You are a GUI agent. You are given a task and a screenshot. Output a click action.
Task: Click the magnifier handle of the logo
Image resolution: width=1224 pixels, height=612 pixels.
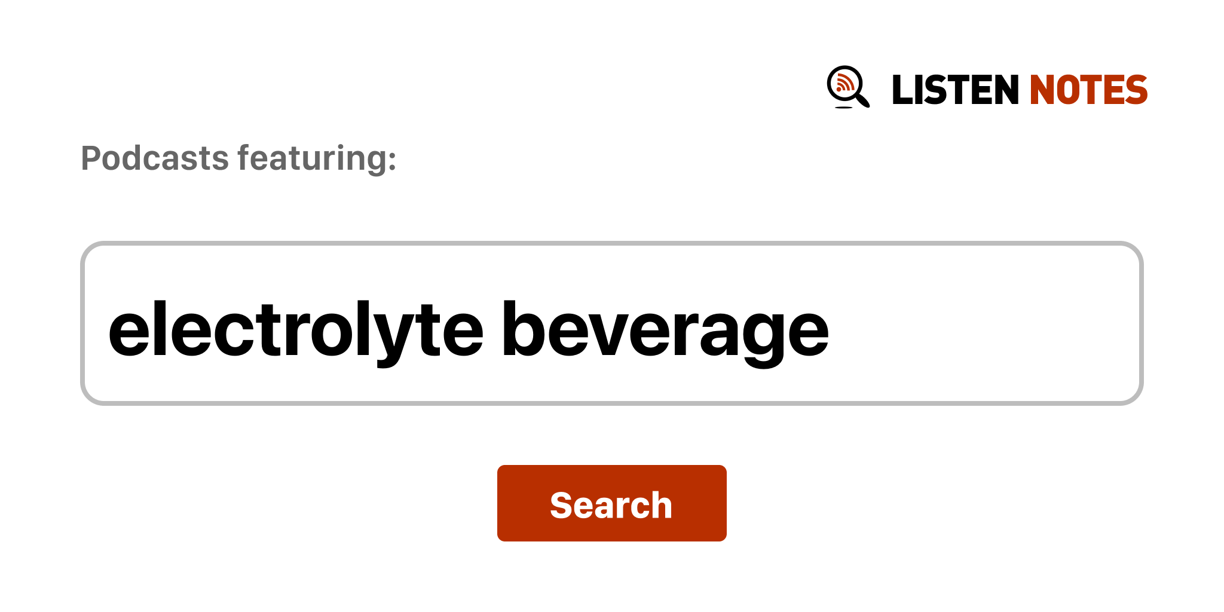[x=862, y=99]
